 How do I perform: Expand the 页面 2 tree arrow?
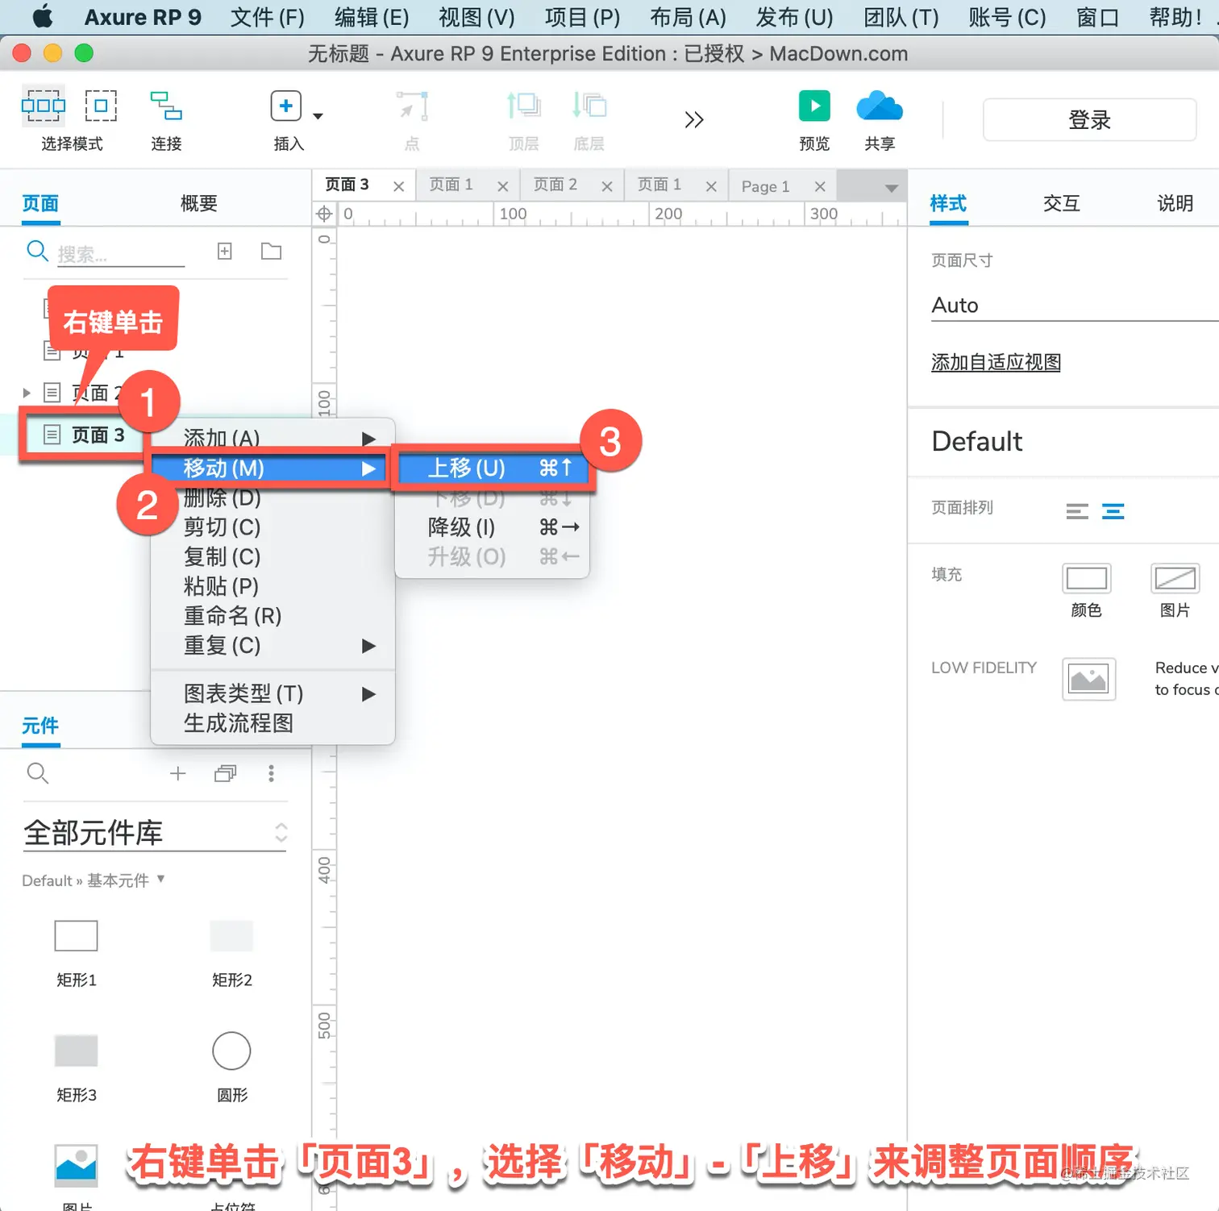(27, 393)
